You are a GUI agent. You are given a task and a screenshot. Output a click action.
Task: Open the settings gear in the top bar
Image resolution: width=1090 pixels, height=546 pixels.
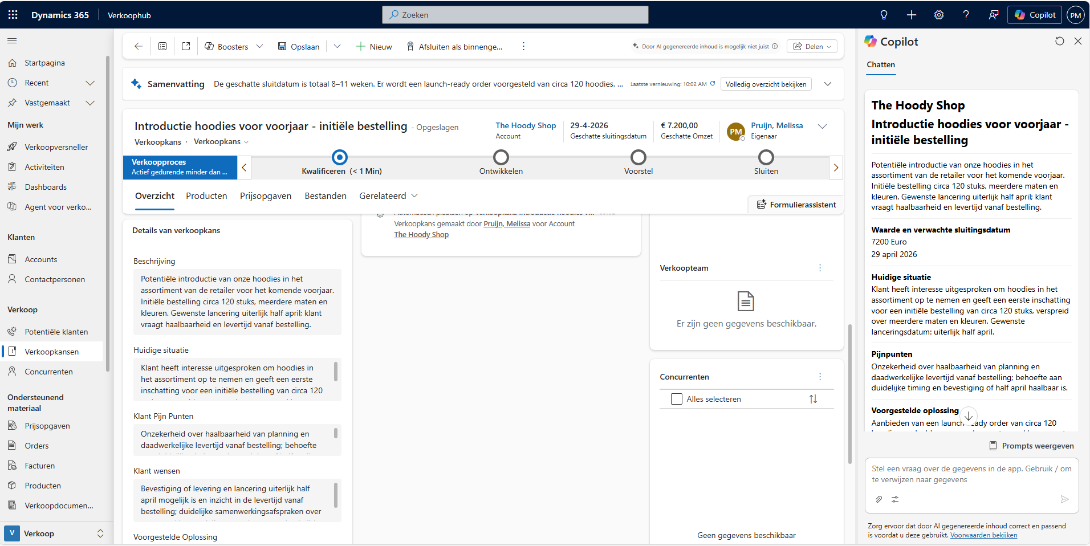938,15
